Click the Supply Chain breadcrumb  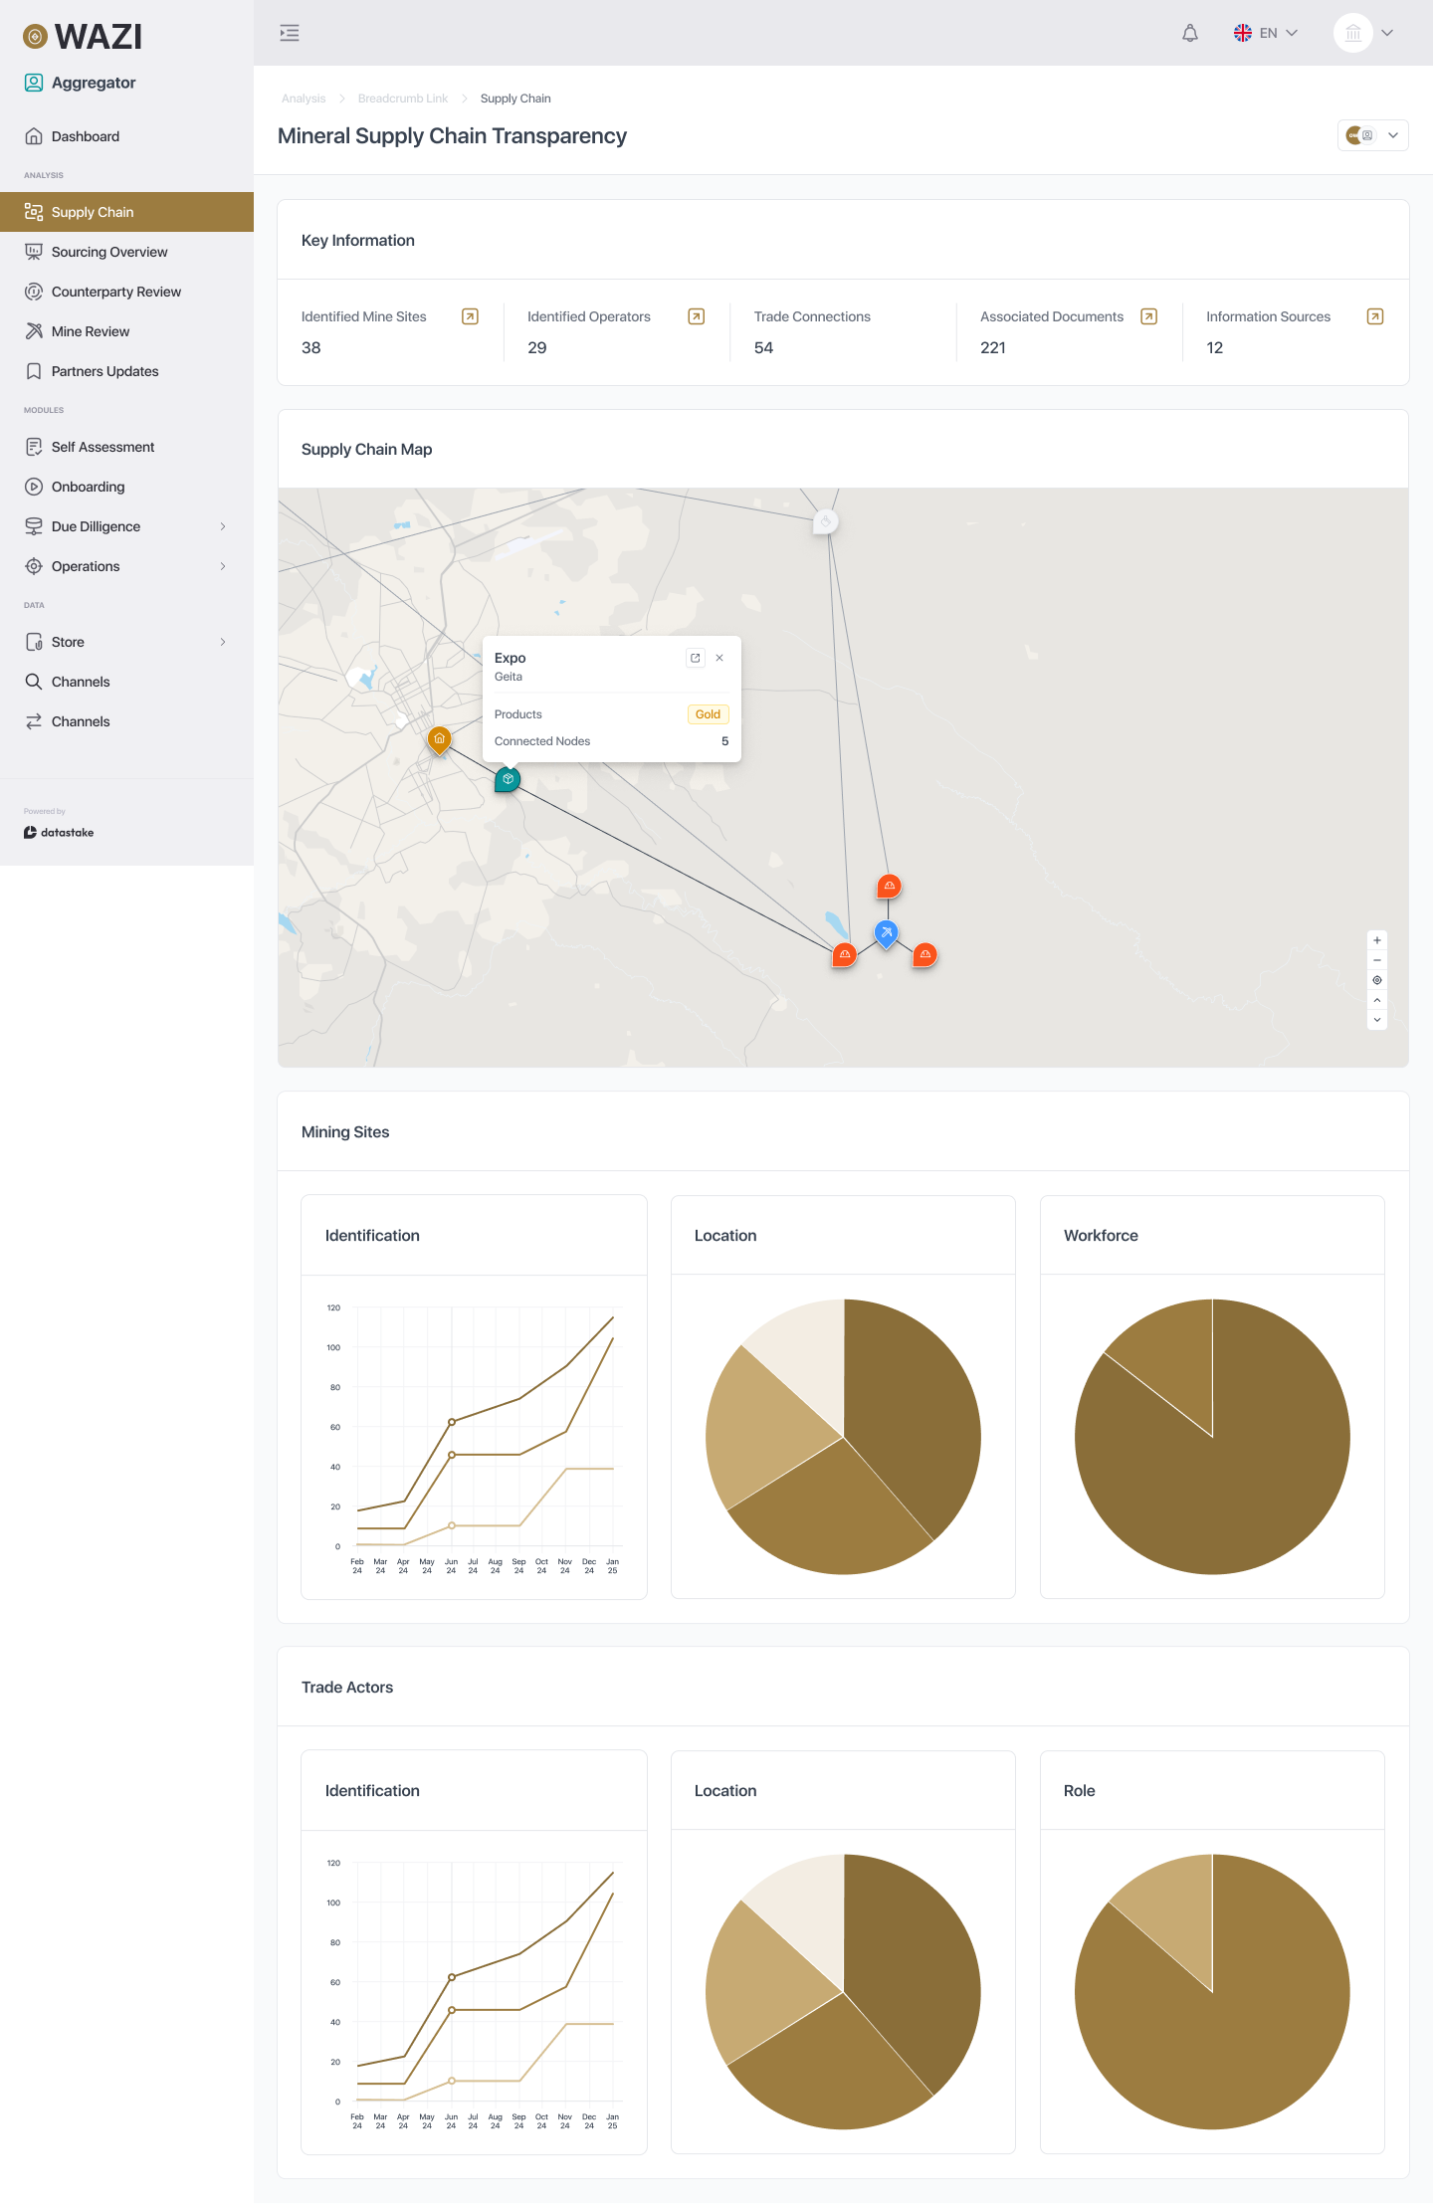(x=515, y=99)
